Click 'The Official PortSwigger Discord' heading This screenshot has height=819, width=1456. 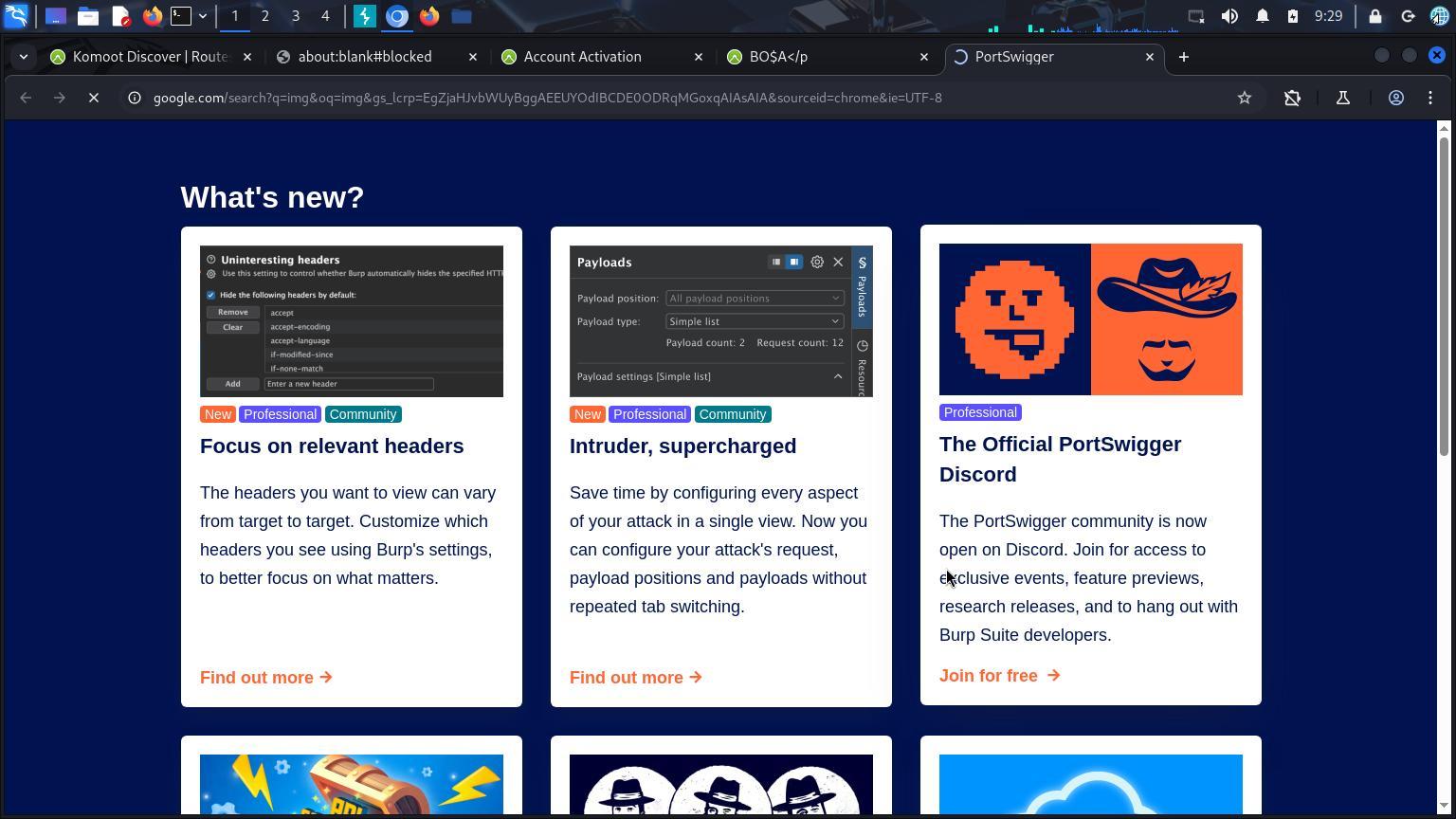tap(1061, 459)
